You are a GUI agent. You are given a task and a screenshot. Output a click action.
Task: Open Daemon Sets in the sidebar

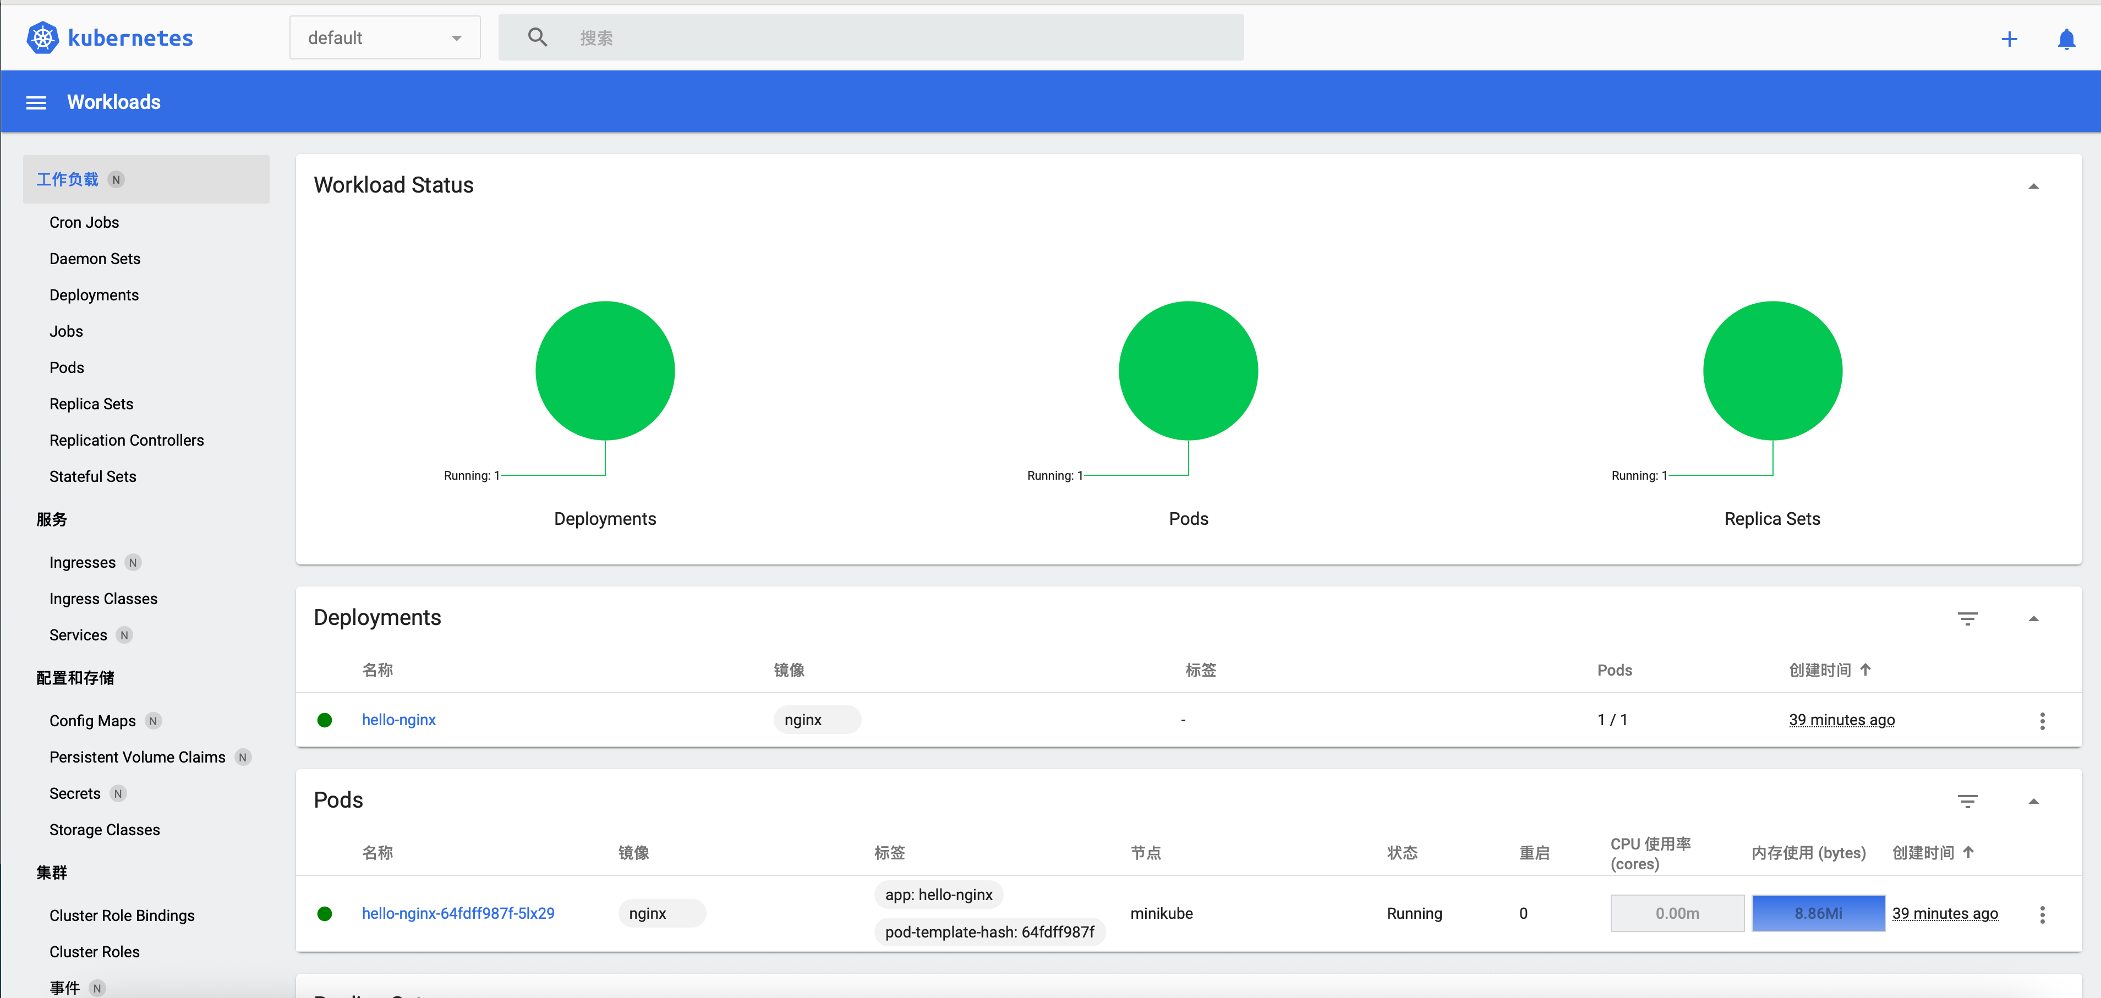click(95, 259)
